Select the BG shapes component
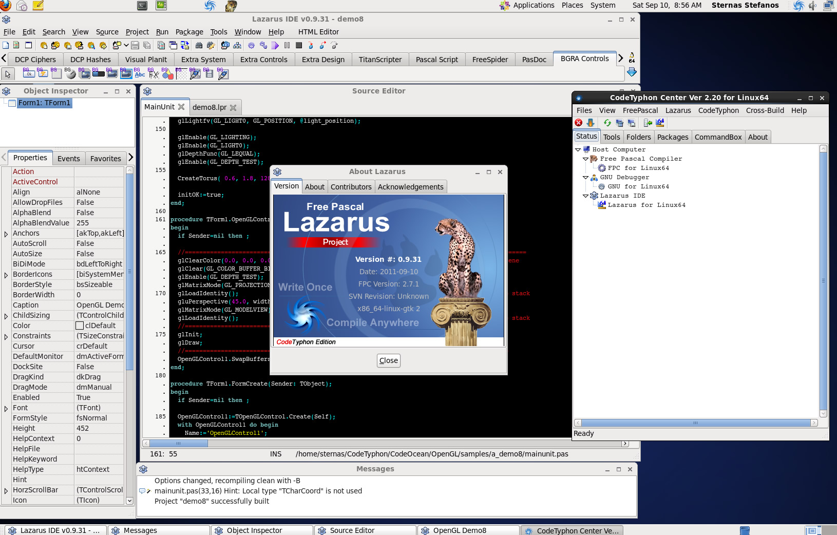Screen dimensions: 837x535 (x=167, y=73)
